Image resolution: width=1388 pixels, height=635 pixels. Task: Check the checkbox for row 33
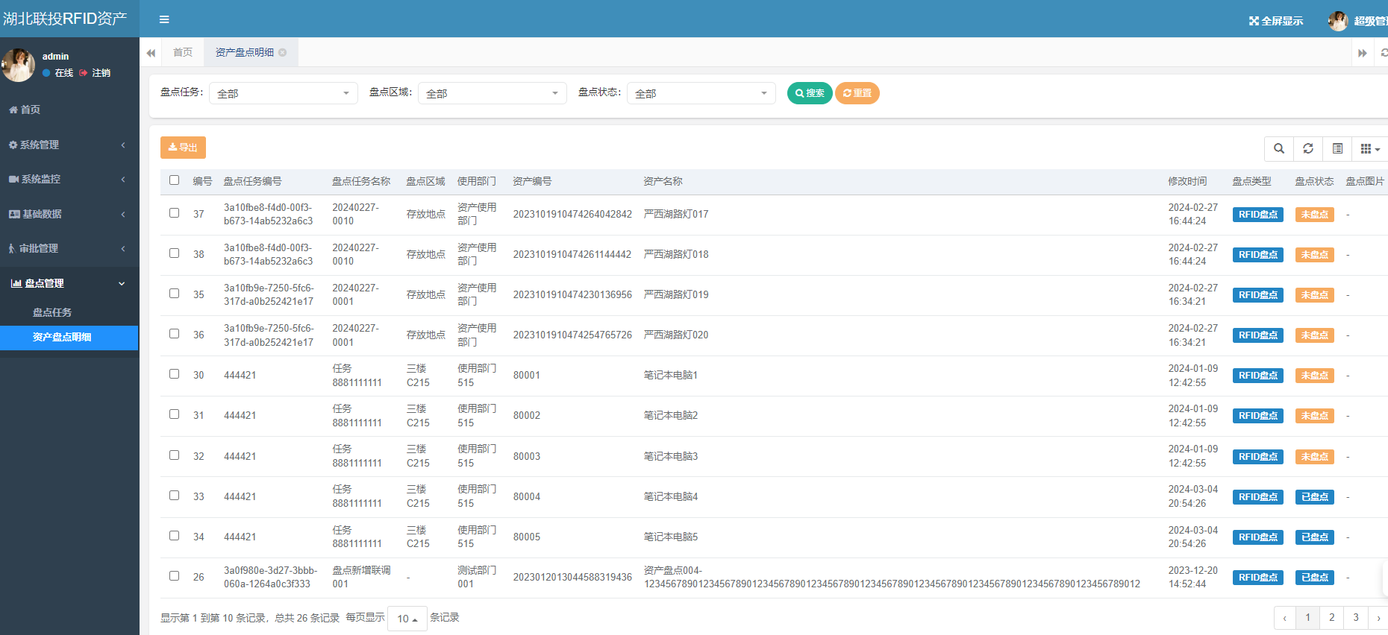click(174, 495)
